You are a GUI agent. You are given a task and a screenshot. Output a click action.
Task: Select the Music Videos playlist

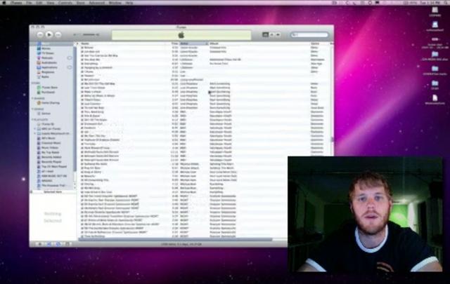[50, 147]
